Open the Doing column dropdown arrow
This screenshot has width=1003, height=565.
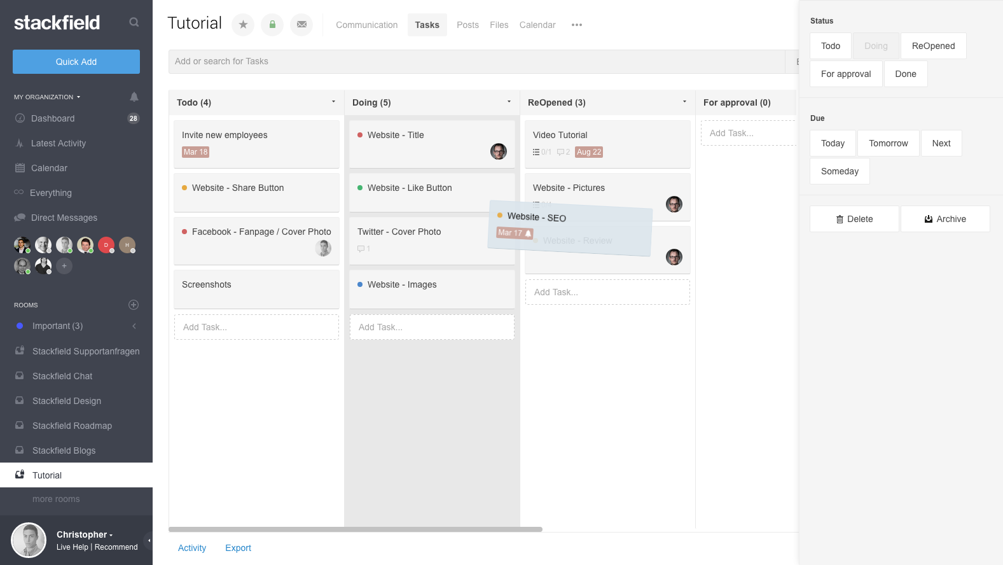[x=509, y=102]
